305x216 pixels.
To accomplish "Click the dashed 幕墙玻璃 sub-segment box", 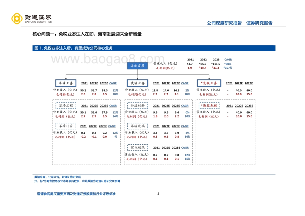I will 138,126.
